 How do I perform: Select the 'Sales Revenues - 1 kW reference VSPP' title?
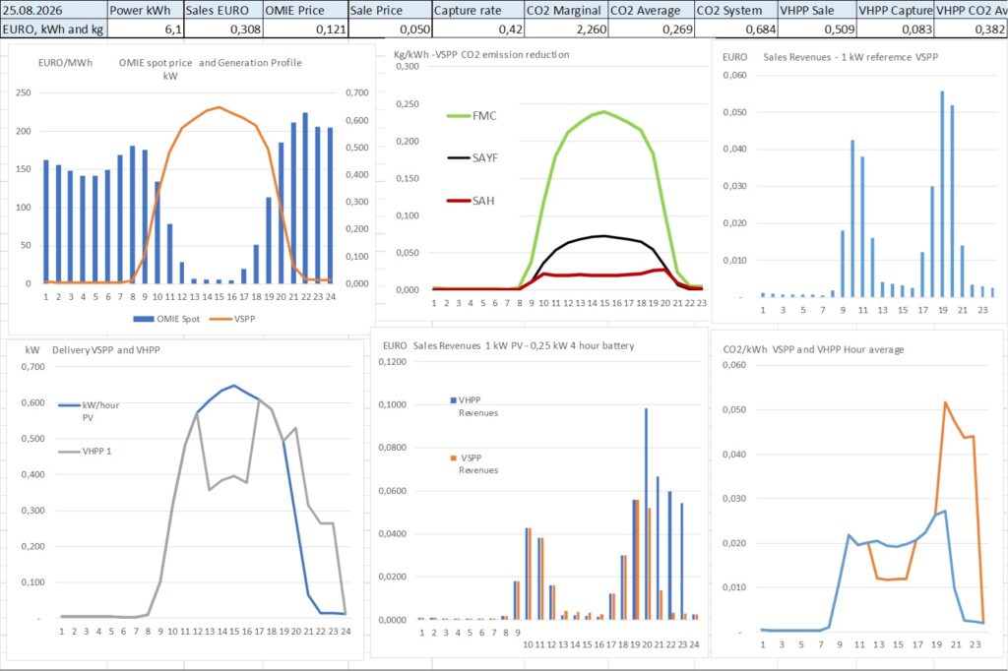[x=850, y=57]
